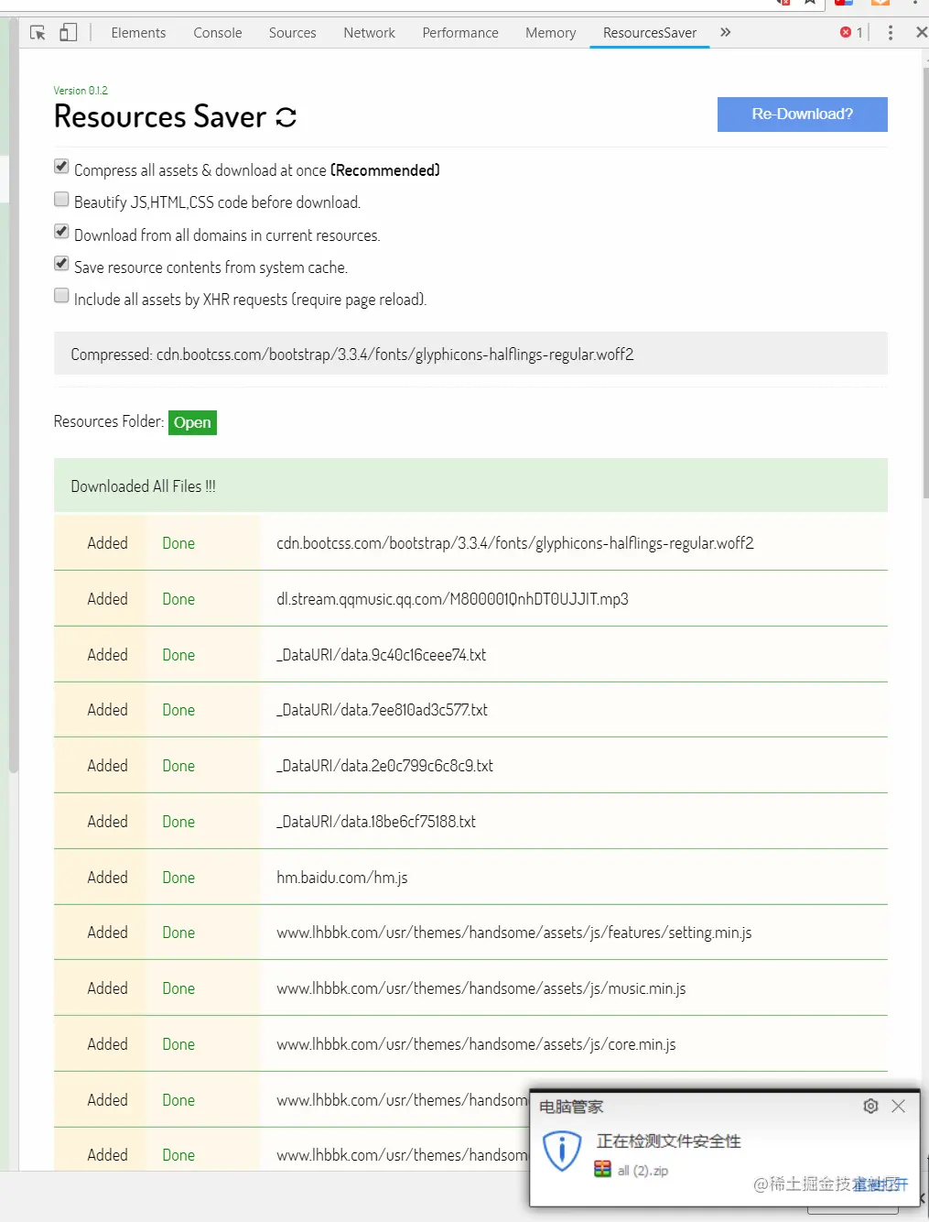Select the ResourcesSaver tab
This screenshot has height=1222, width=929.
coord(650,33)
